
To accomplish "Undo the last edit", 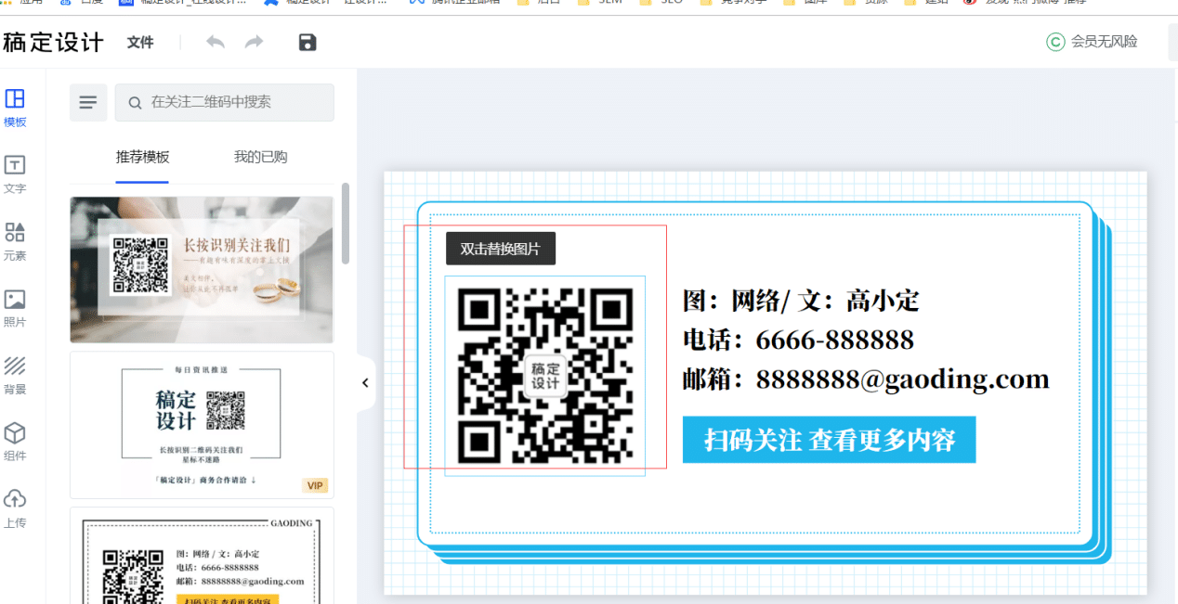I will coord(216,42).
